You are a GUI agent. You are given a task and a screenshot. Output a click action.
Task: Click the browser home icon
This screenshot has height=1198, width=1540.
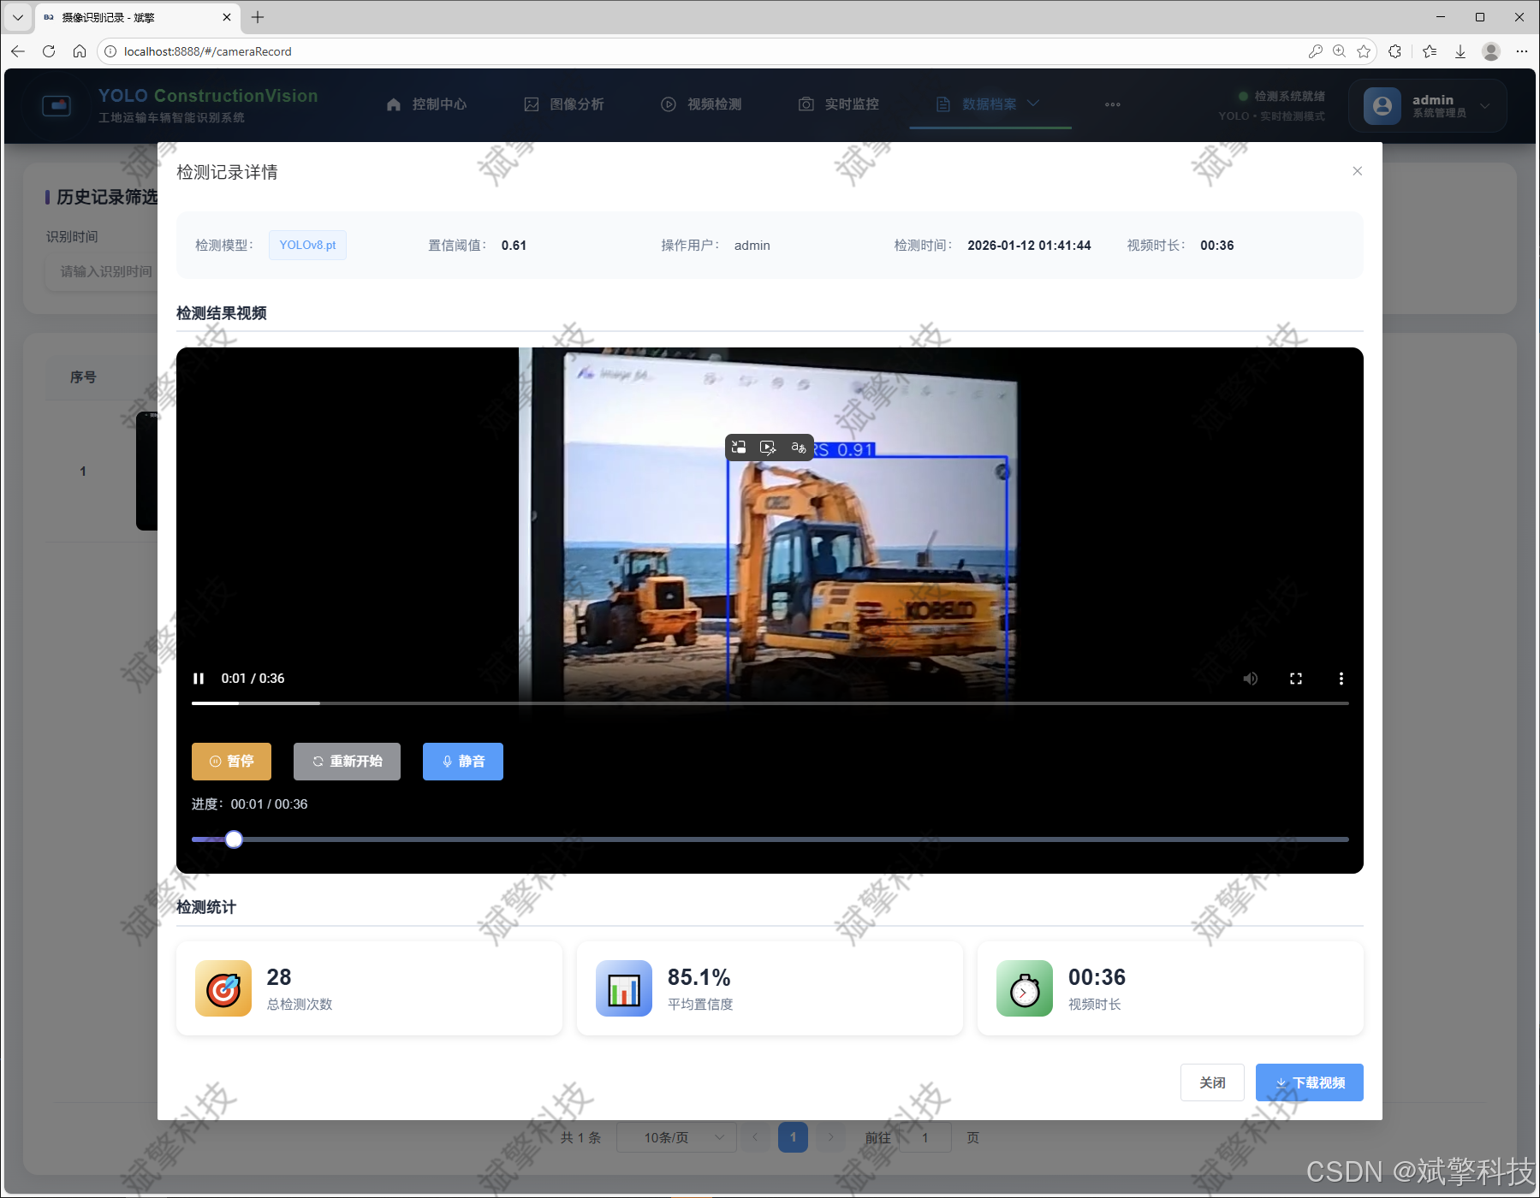click(x=80, y=51)
